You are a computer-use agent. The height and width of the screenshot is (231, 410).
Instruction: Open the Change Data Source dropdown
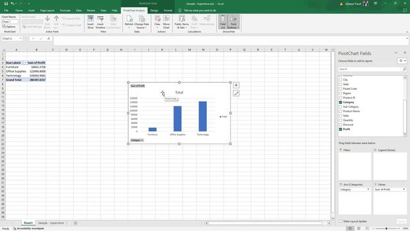click(142, 26)
